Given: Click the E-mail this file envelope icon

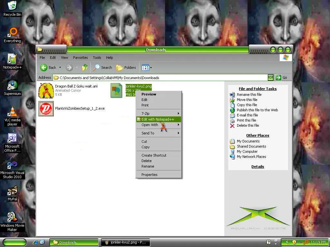Looking at the screenshot, I should coord(232,115).
